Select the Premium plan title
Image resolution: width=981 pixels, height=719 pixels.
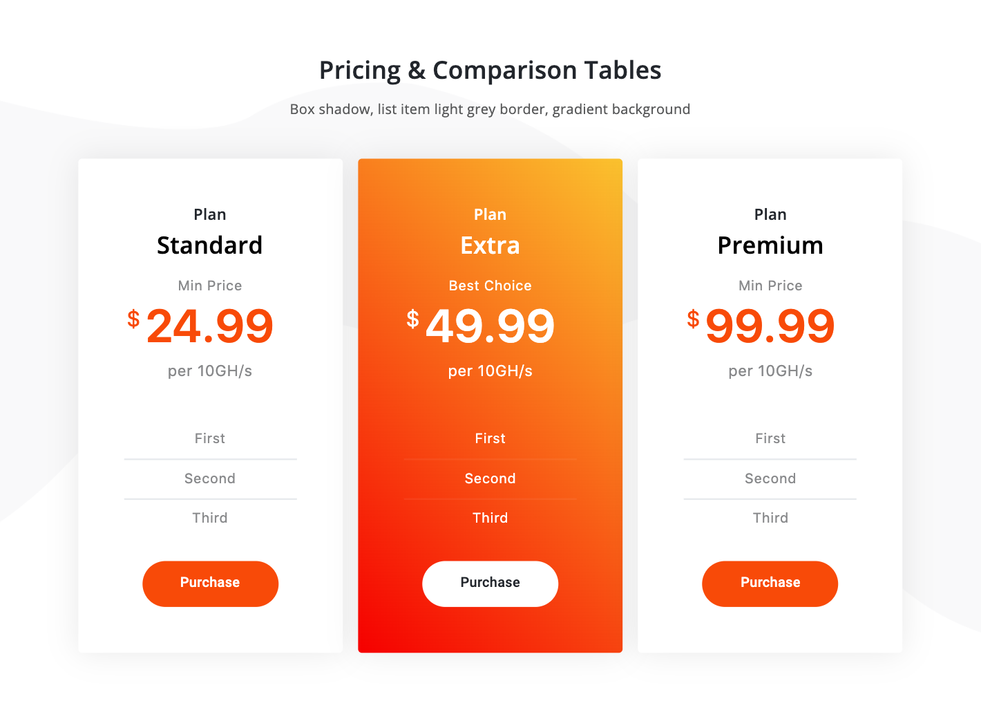pos(770,245)
